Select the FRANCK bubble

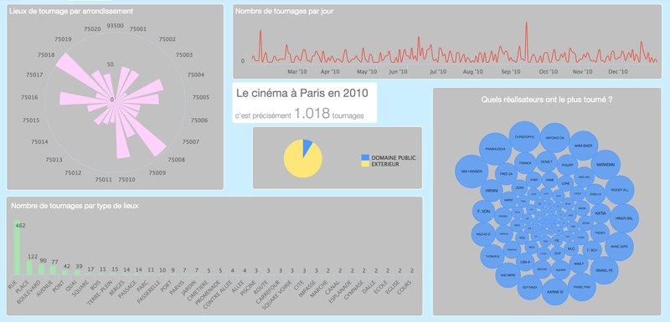[x=525, y=163]
